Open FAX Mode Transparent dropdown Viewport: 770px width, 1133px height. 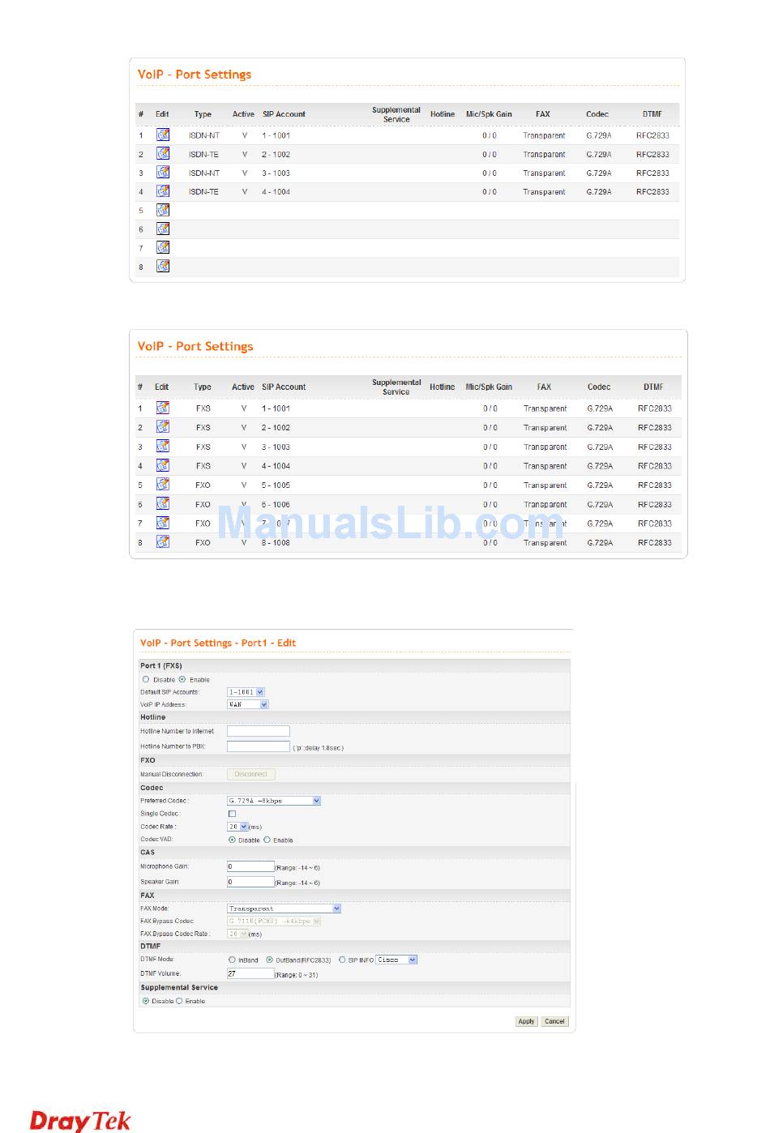pyautogui.click(x=284, y=909)
